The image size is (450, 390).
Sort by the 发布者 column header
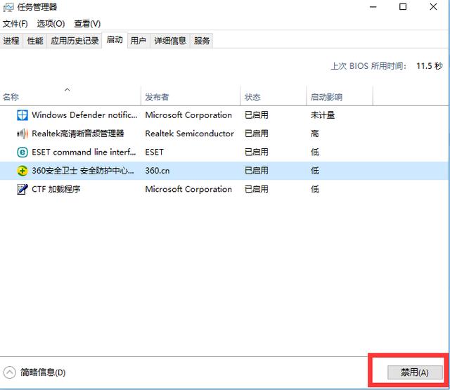[191, 96]
